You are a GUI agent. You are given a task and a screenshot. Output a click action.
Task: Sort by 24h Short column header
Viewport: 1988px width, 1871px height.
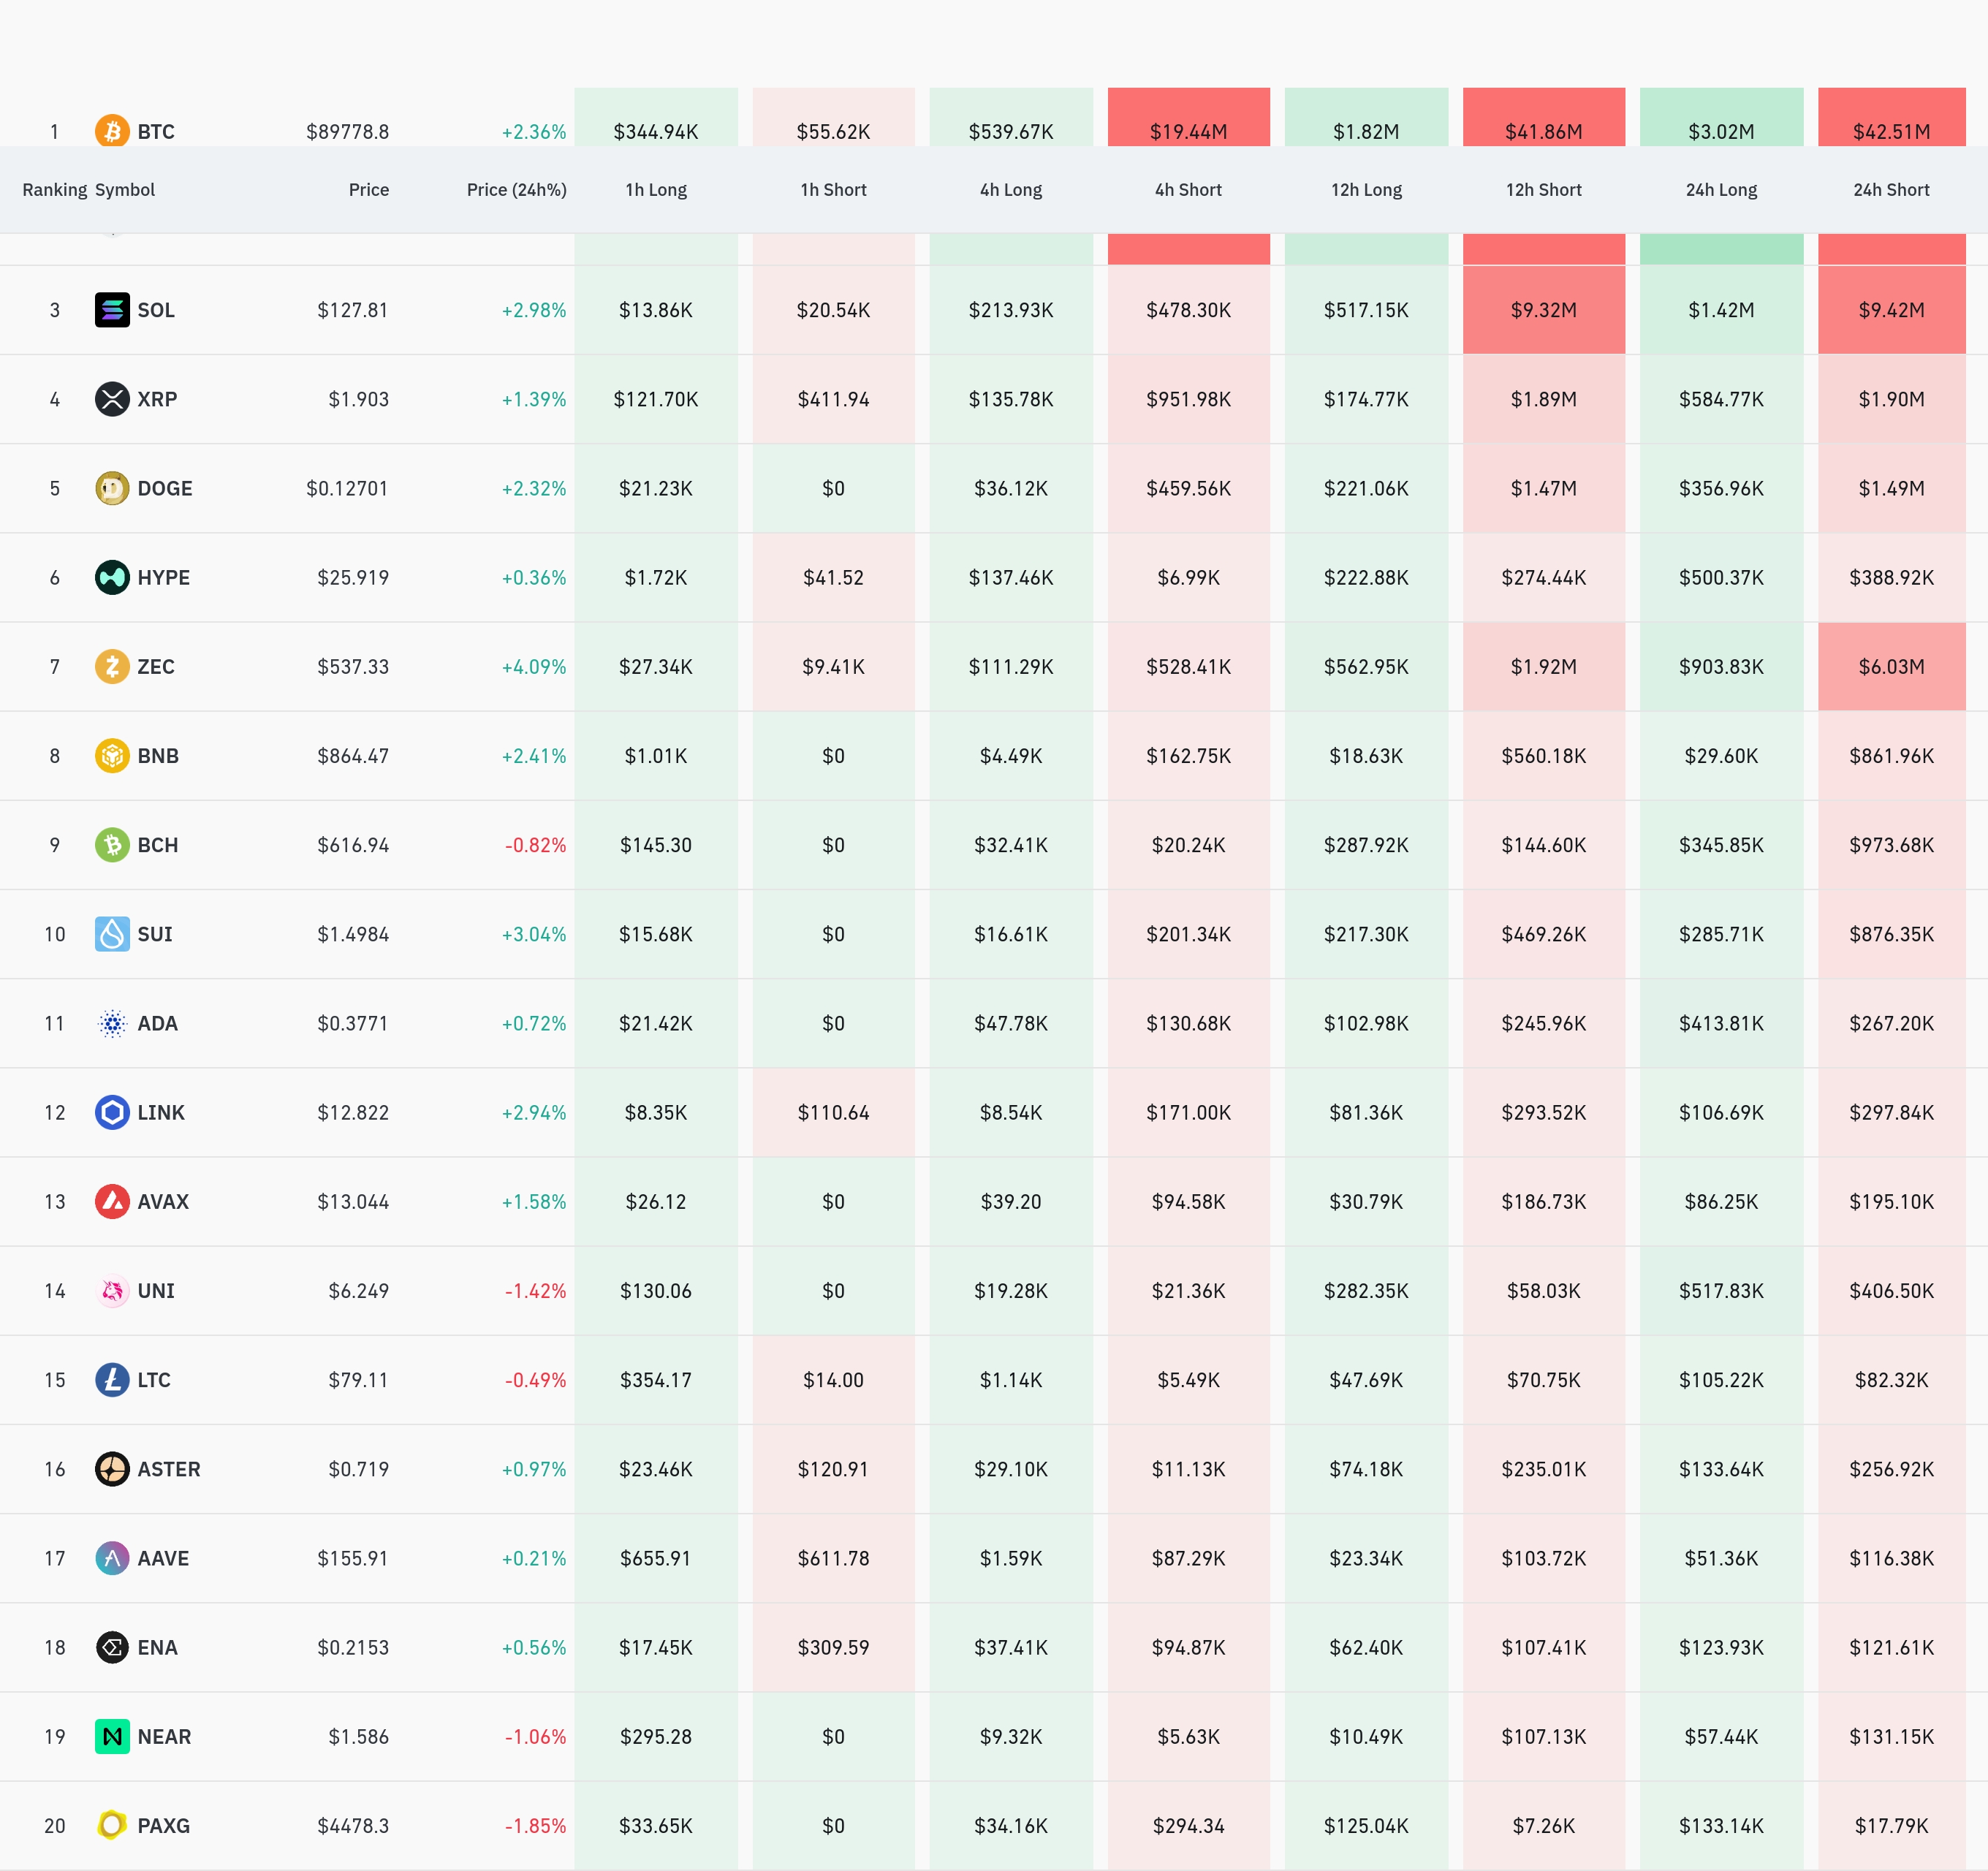(x=1890, y=190)
